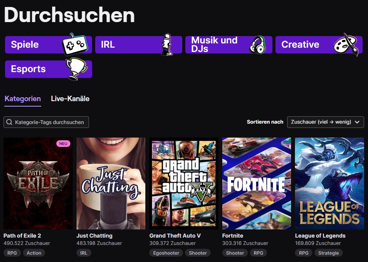Screen dimensions: 368x262
Task: Open the Spiele category button
Action: (x=48, y=45)
